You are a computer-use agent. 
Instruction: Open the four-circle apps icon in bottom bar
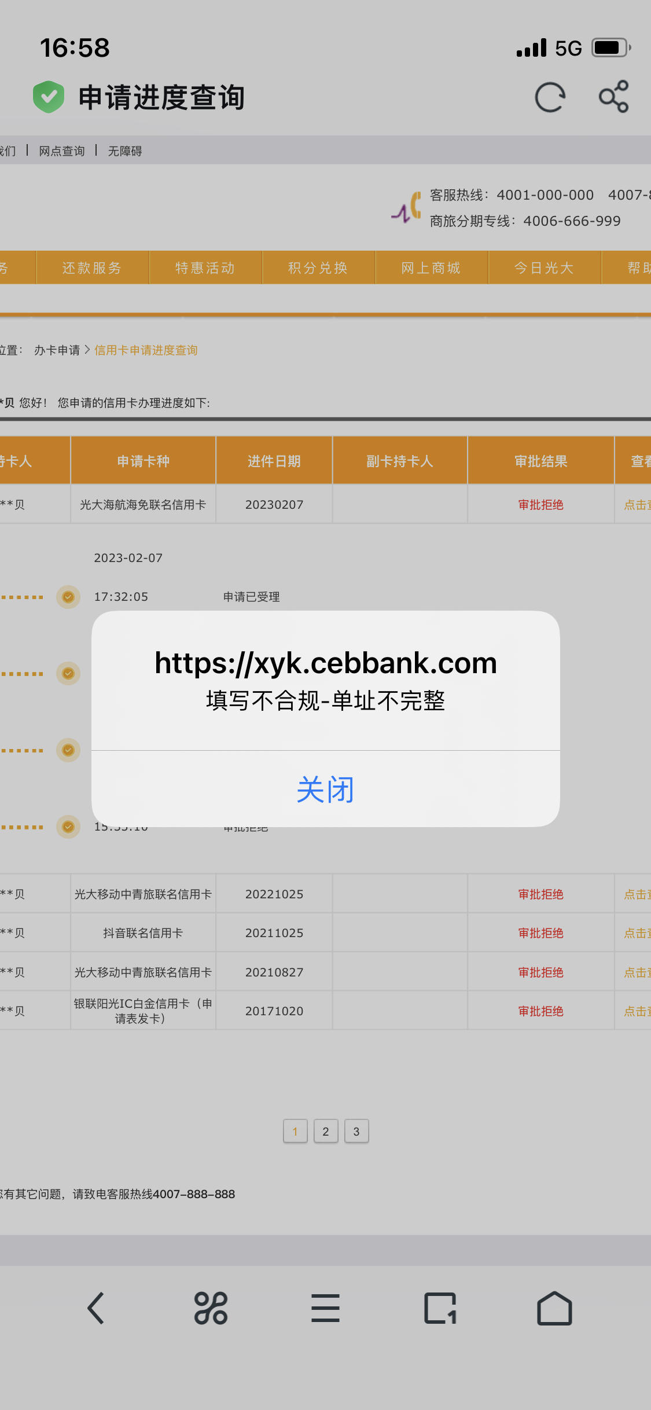pyautogui.click(x=211, y=1308)
